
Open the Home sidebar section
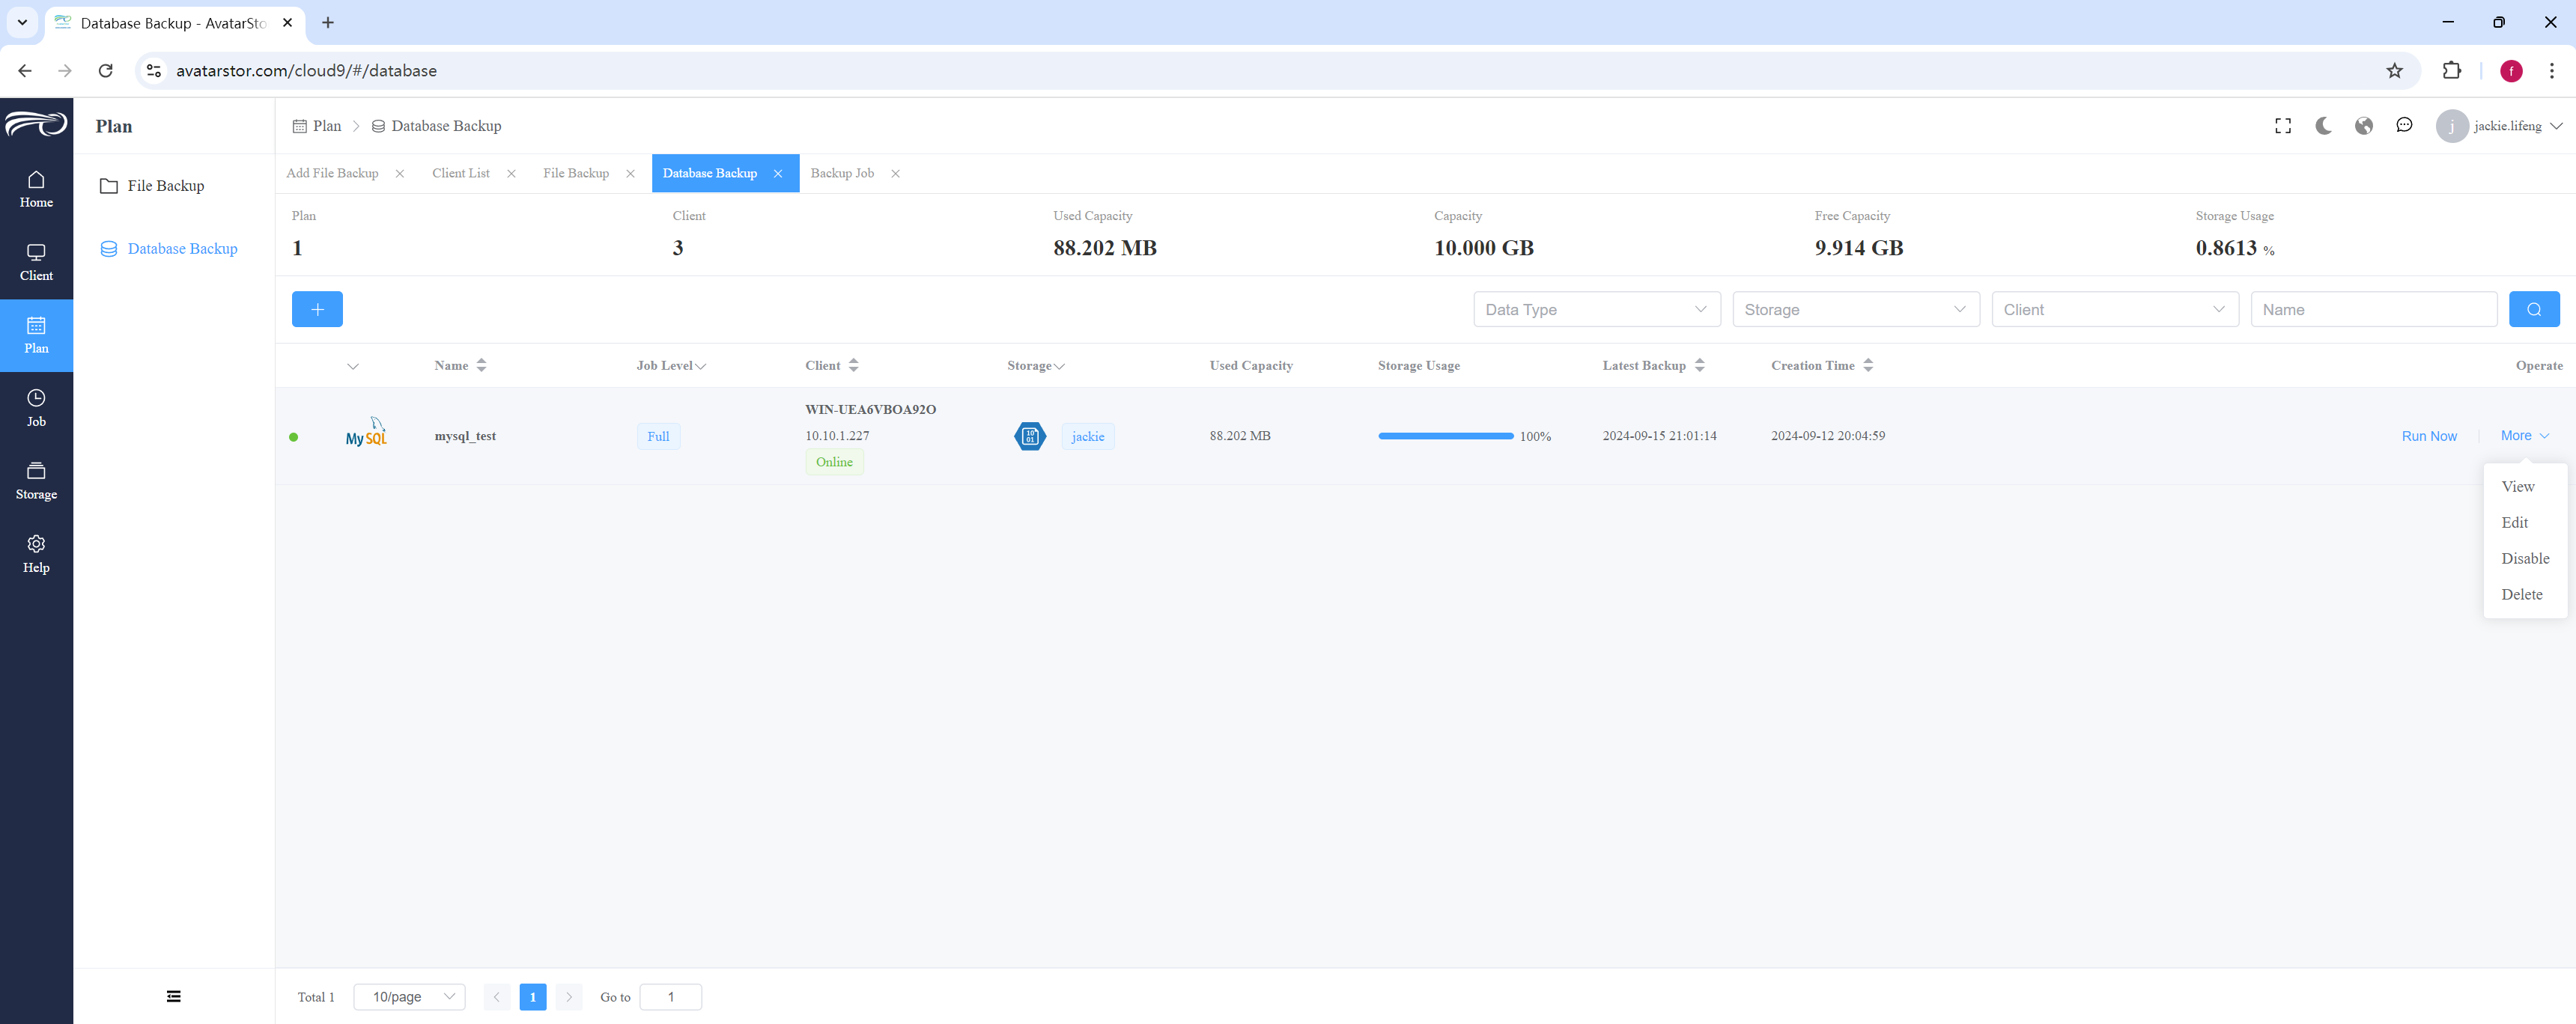click(36, 189)
